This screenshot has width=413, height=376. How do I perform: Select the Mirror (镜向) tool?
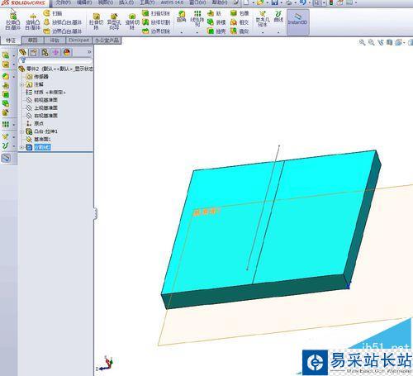[240, 31]
